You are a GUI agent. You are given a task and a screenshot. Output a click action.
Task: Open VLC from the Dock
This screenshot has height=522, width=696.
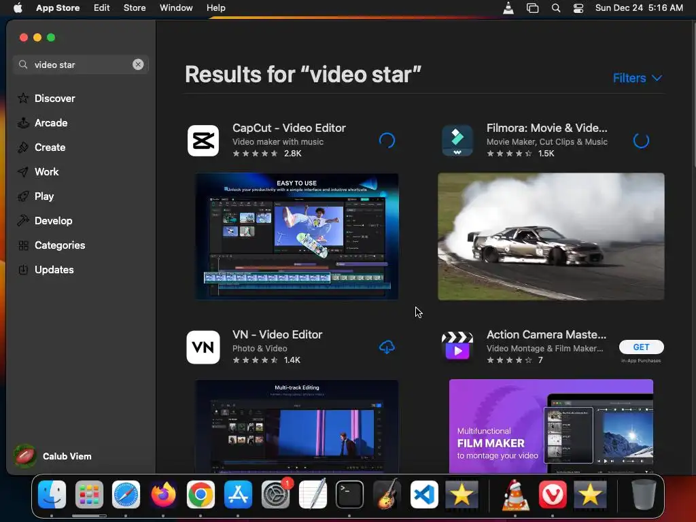(x=515, y=495)
